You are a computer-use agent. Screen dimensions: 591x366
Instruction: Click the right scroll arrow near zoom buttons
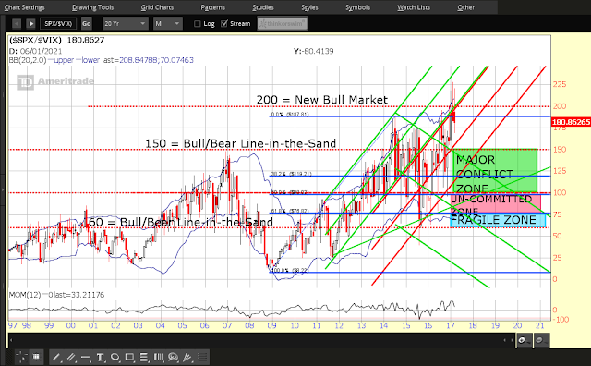click(513, 340)
